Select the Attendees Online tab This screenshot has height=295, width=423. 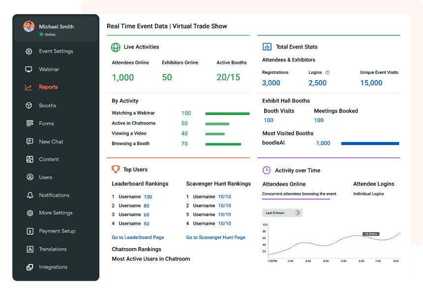click(284, 184)
